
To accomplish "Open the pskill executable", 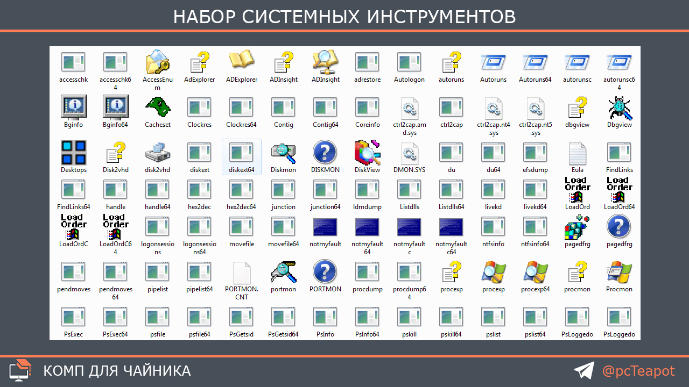I will click(409, 317).
